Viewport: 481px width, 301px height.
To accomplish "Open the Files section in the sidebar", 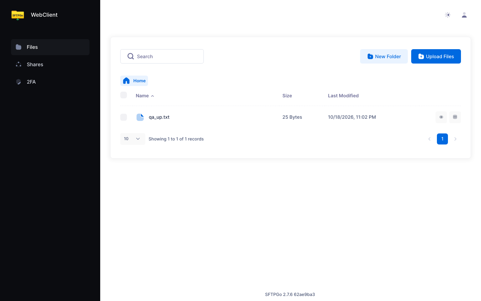I will click(50, 47).
